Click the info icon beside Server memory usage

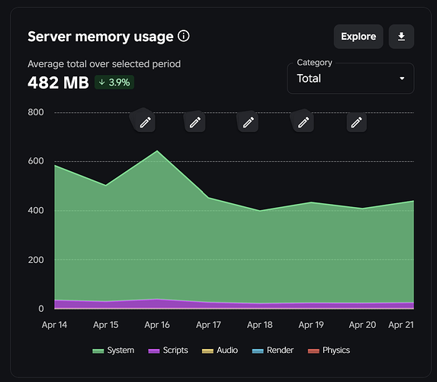tap(183, 36)
